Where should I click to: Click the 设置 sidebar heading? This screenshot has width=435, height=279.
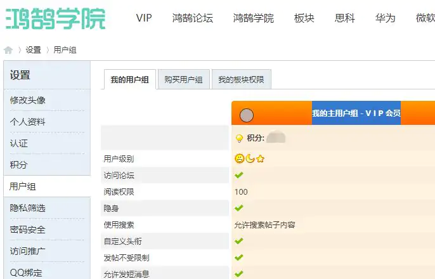[20, 75]
